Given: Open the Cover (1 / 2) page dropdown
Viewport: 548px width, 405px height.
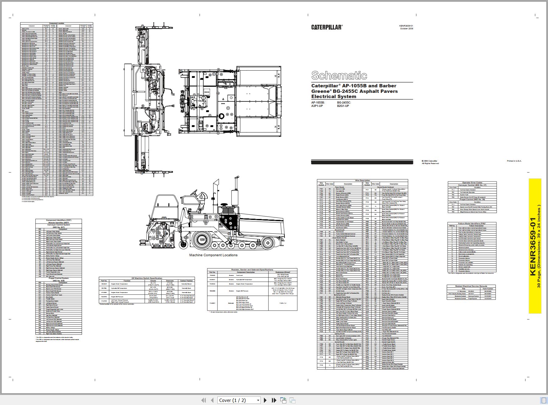Looking at the screenshot, I should 239,400.
